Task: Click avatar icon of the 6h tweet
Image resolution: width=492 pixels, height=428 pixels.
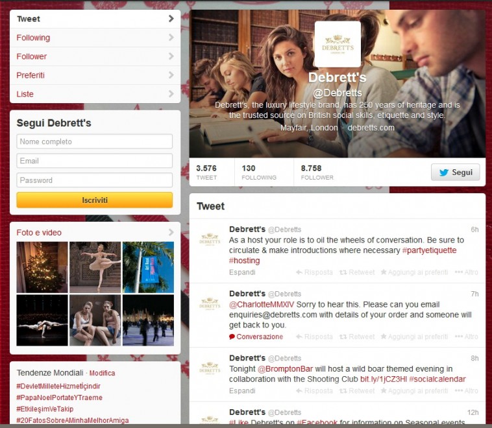Action: click(x=210, y=239)
